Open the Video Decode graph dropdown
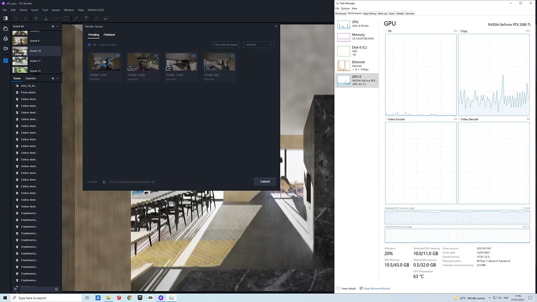Viewport: 537px width, 302px height. pyautogui.click(x=459, y=119)
